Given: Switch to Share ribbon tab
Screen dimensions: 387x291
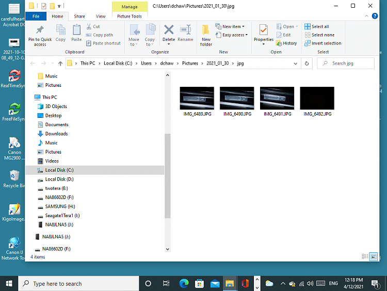Looking at the screenshot, I should [79, 17].
